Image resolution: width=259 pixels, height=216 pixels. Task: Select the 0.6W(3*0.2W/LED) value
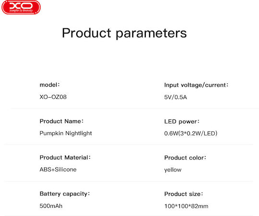click(x=191, y=133)
